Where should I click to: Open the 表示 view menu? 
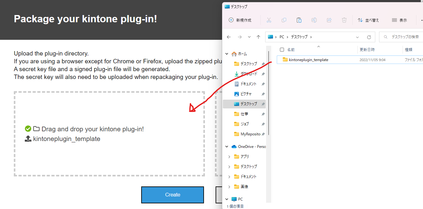(x=399, y=20)
